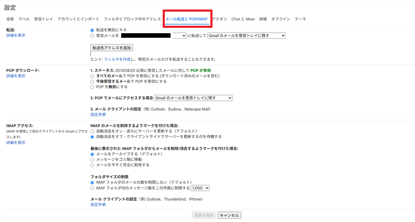
Task: Go to the 'テーマ' tab
Action: (x=300, y=19)
